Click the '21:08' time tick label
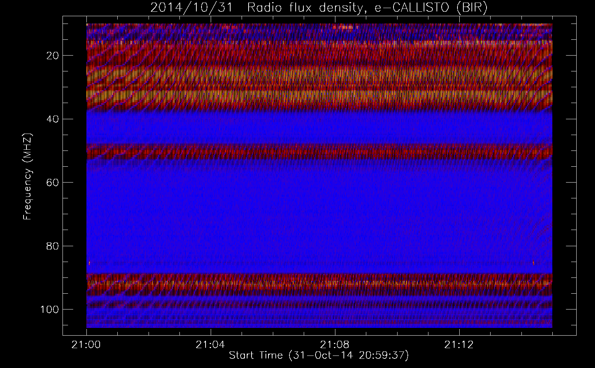The image size is (595, 368). tap(335, 345)
